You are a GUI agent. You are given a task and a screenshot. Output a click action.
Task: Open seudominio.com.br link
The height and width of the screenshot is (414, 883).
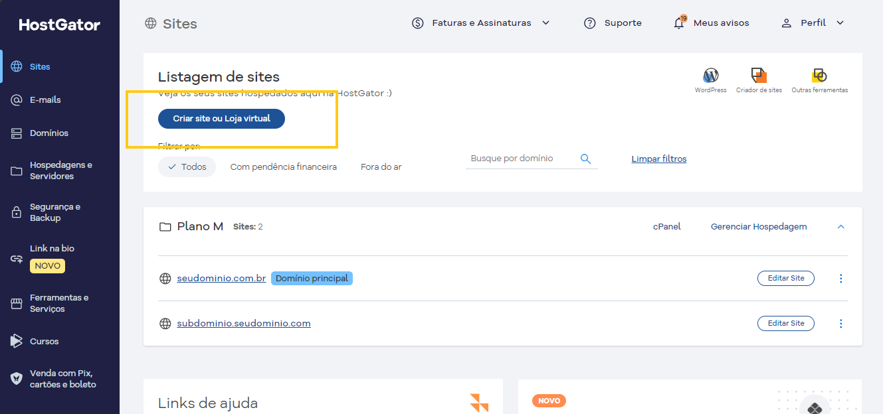pyautogui.click(x=221, y=279)
